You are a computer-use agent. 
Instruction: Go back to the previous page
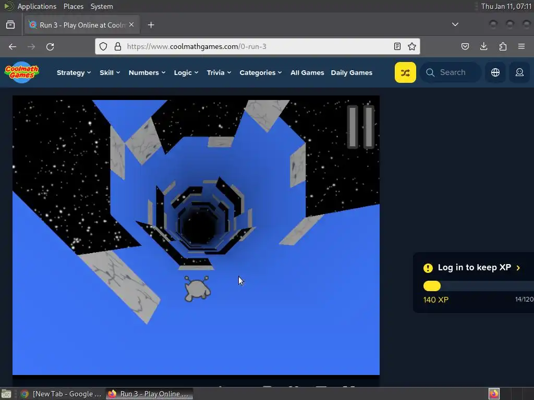pyautogui.click(x=13, y=46)
